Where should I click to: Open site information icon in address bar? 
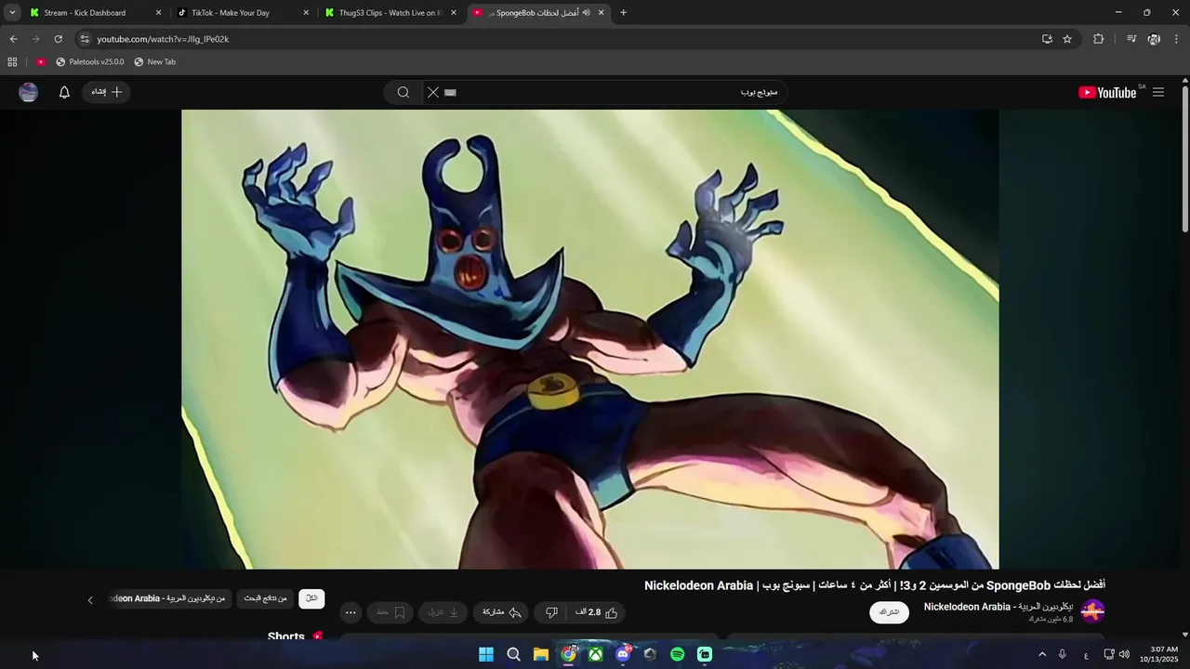click(x=85, y=39)
